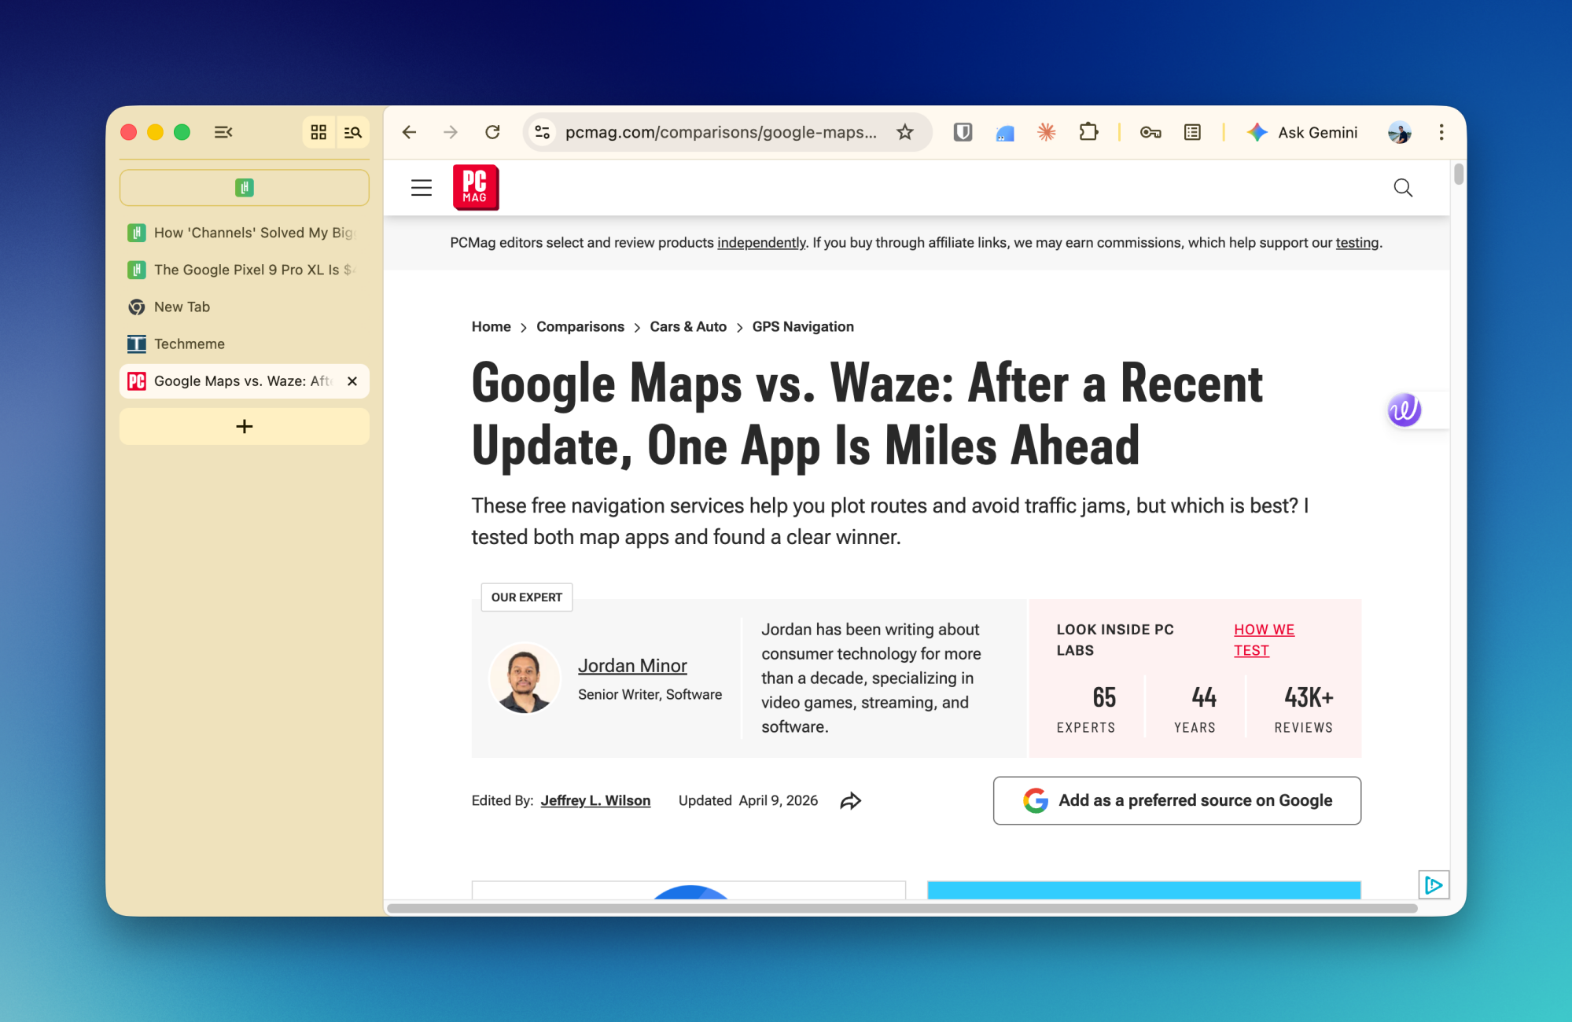Click the PCMag logo

[475, 187]
